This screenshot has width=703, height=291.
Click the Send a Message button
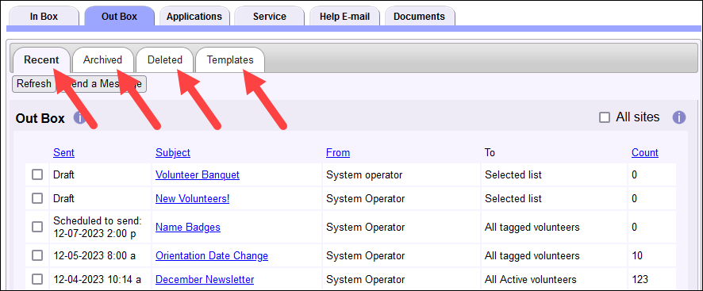(102, 84)
